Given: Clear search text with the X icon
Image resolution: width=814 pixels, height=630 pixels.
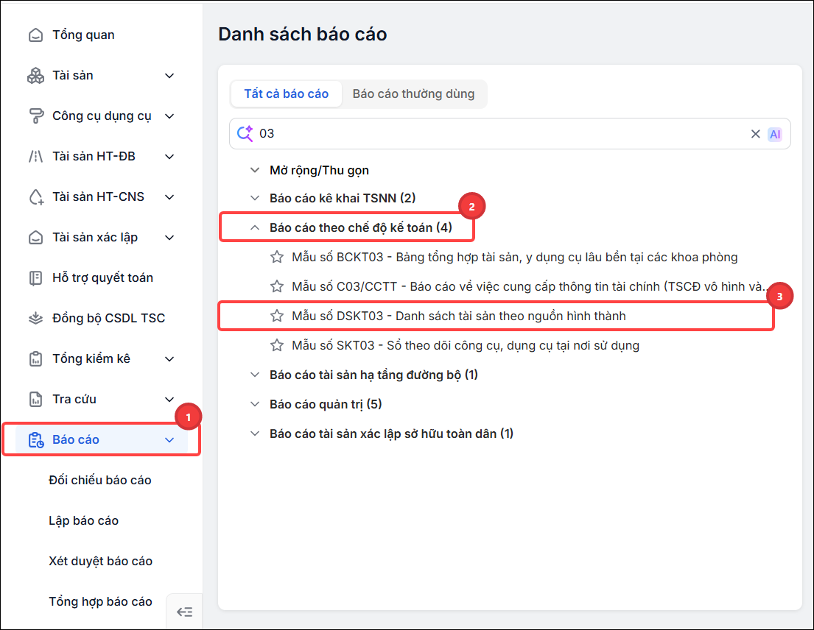Looking at the screenshot, I should pyautogui.click(x=755, y=134).
